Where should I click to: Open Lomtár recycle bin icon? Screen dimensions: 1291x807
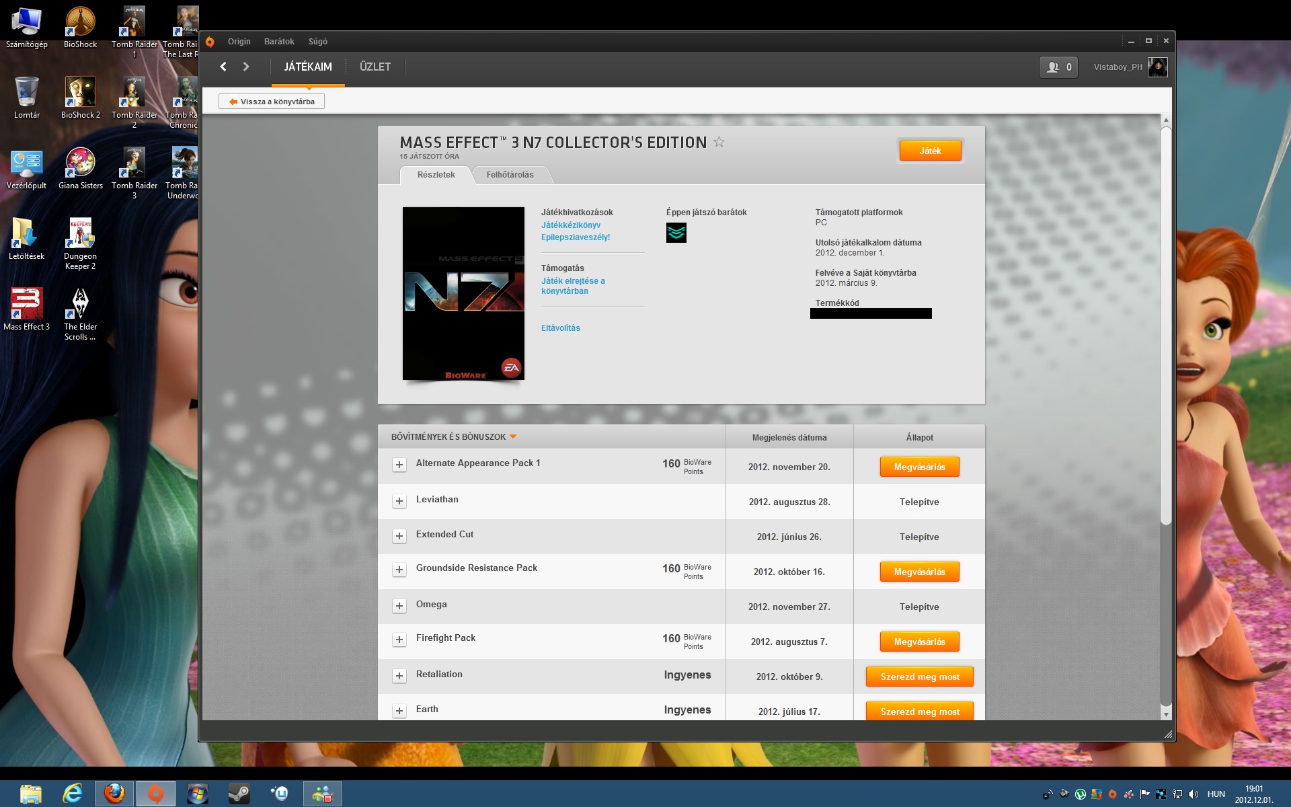[26, 98]
